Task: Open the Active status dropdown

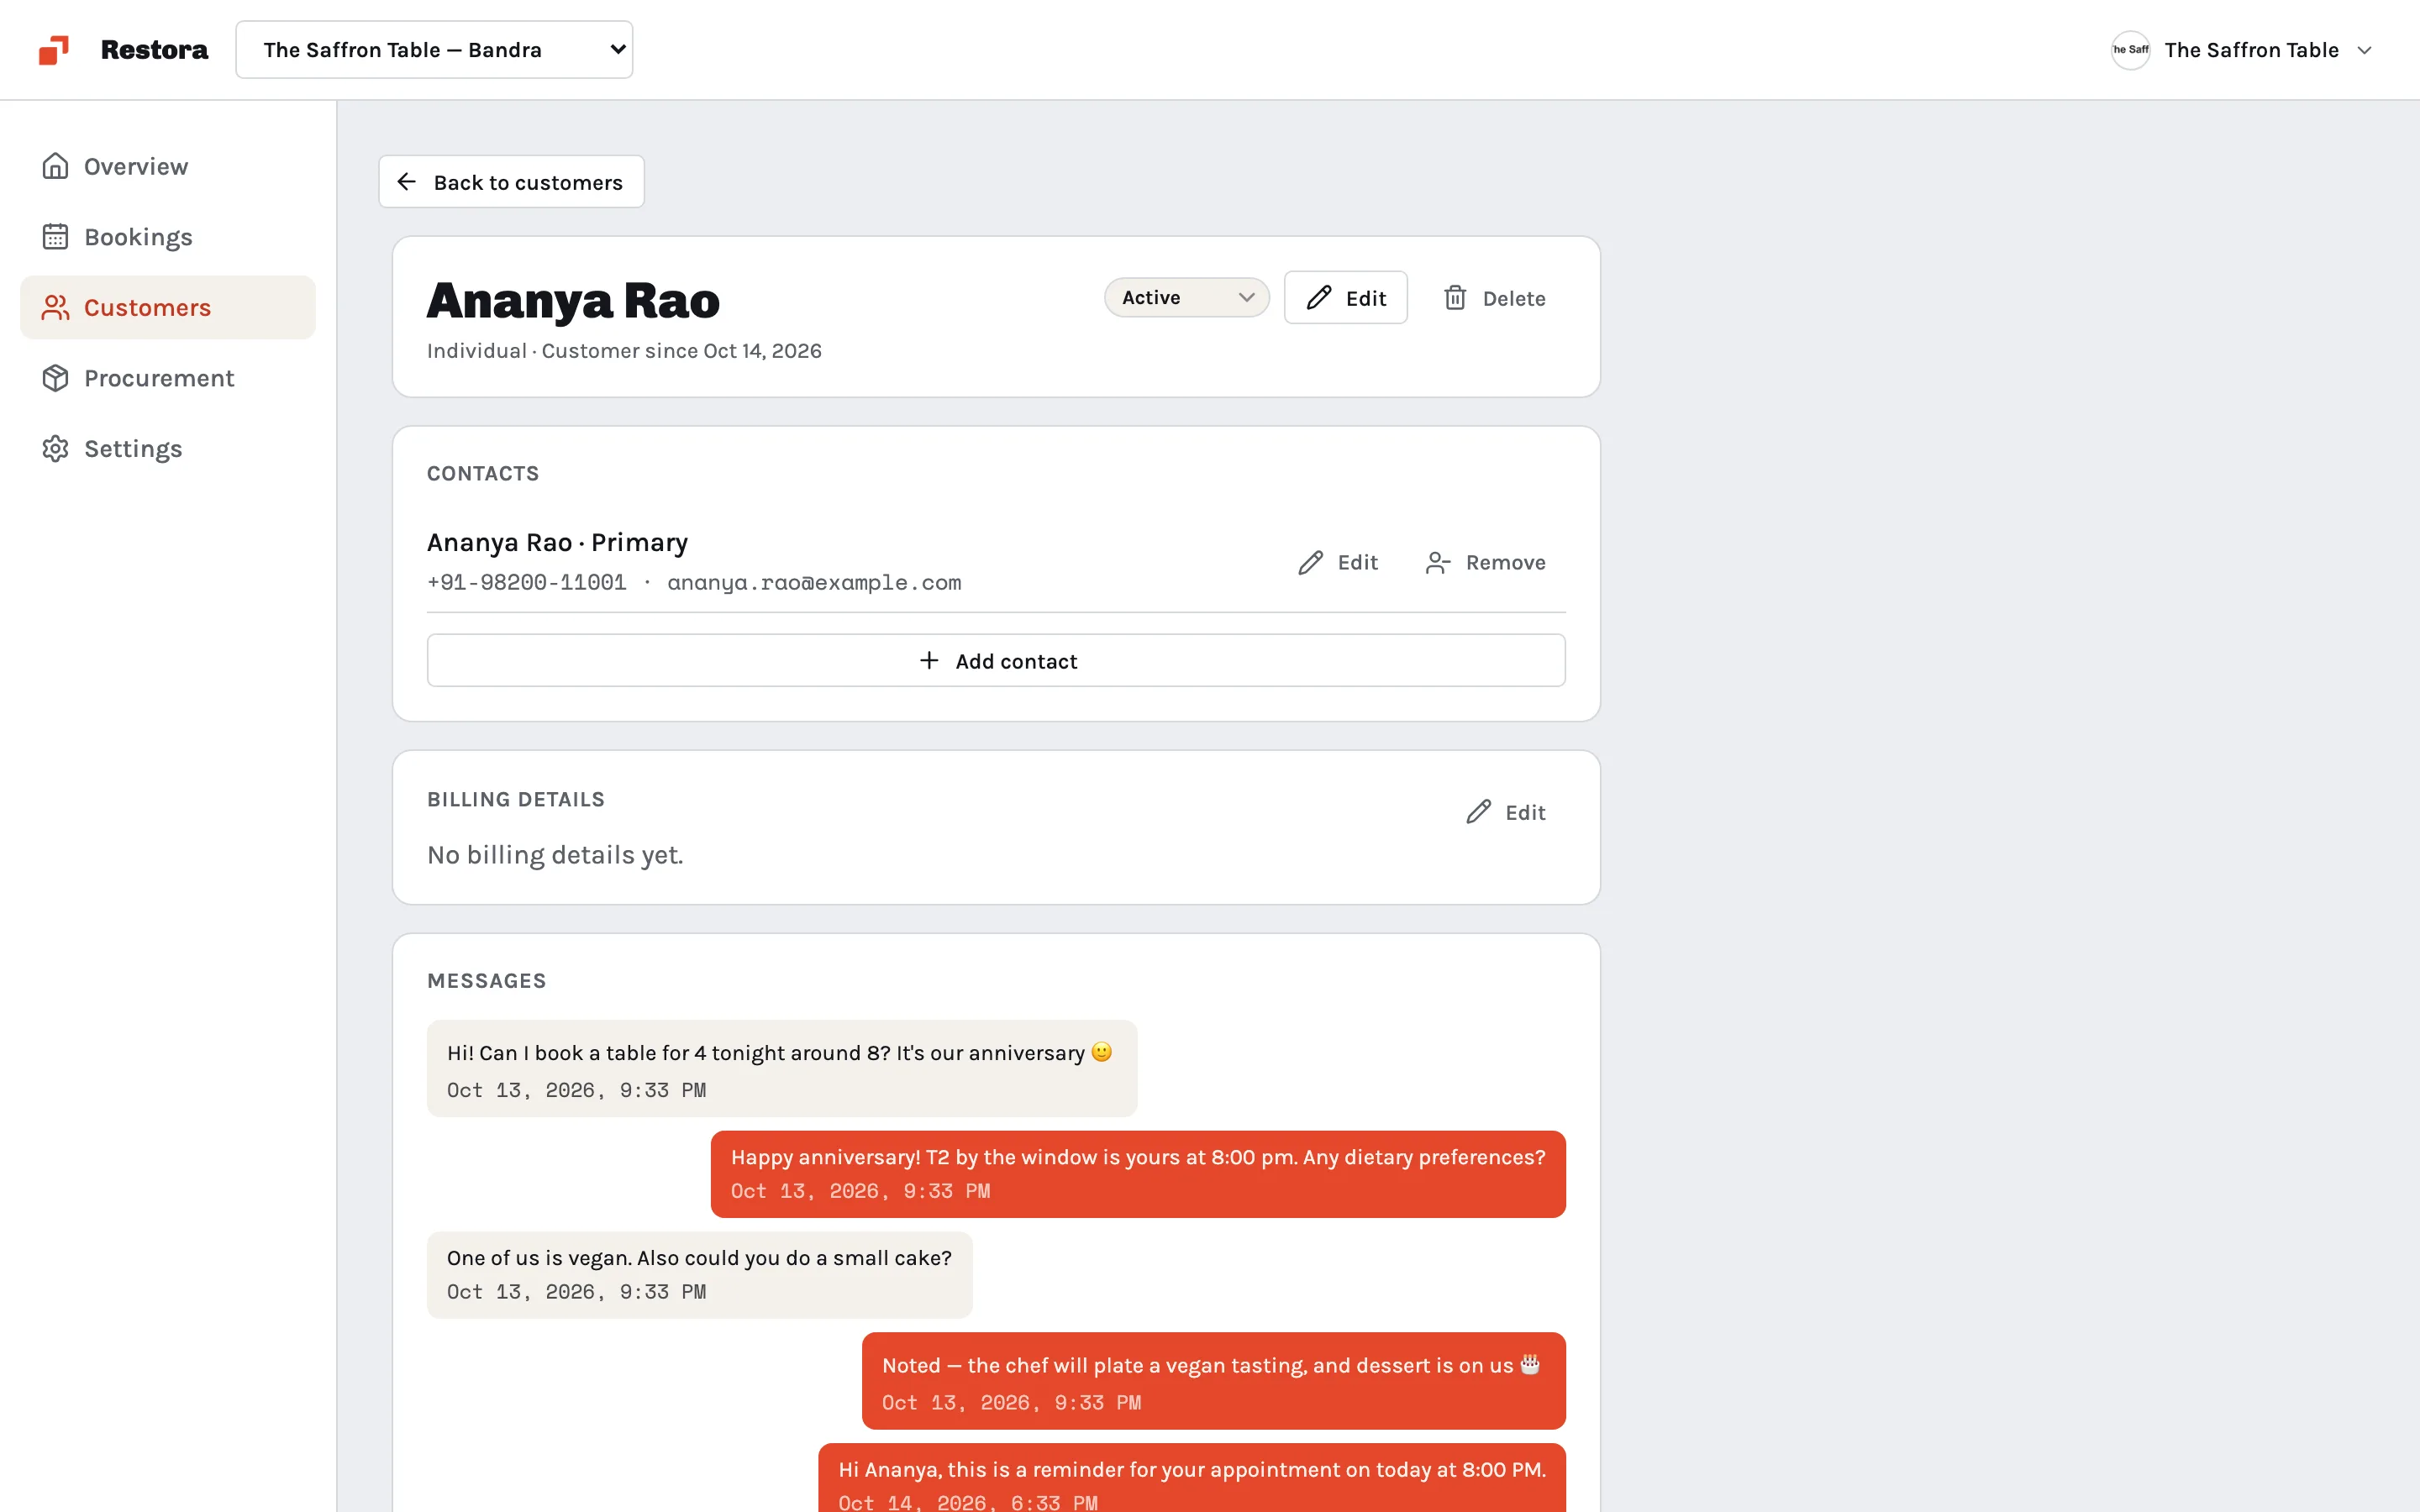Action: point(1187,298)
